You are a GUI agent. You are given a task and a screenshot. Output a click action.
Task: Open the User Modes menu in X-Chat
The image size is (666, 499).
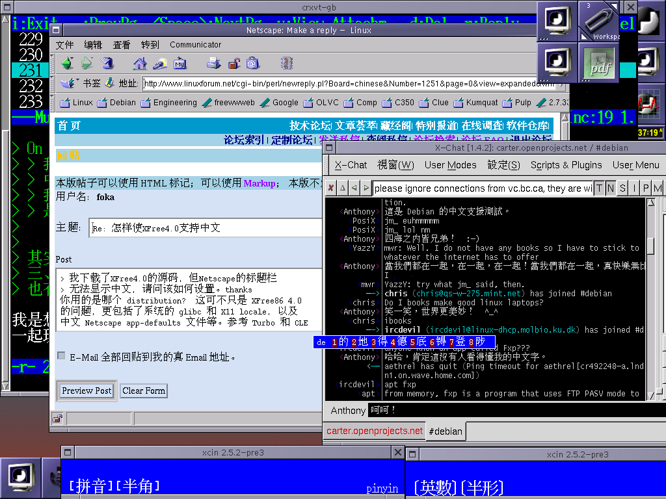point(450,165)
